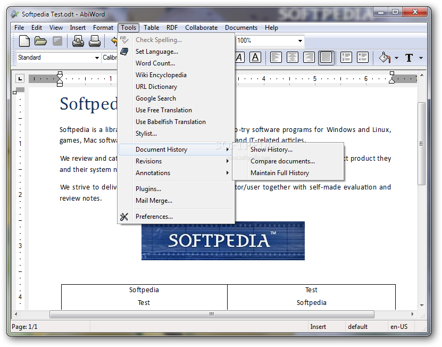The height and width of the screenshot is (347, 442).
Task: Choose Use Free Translation
Action: click(x=177, y=110)
